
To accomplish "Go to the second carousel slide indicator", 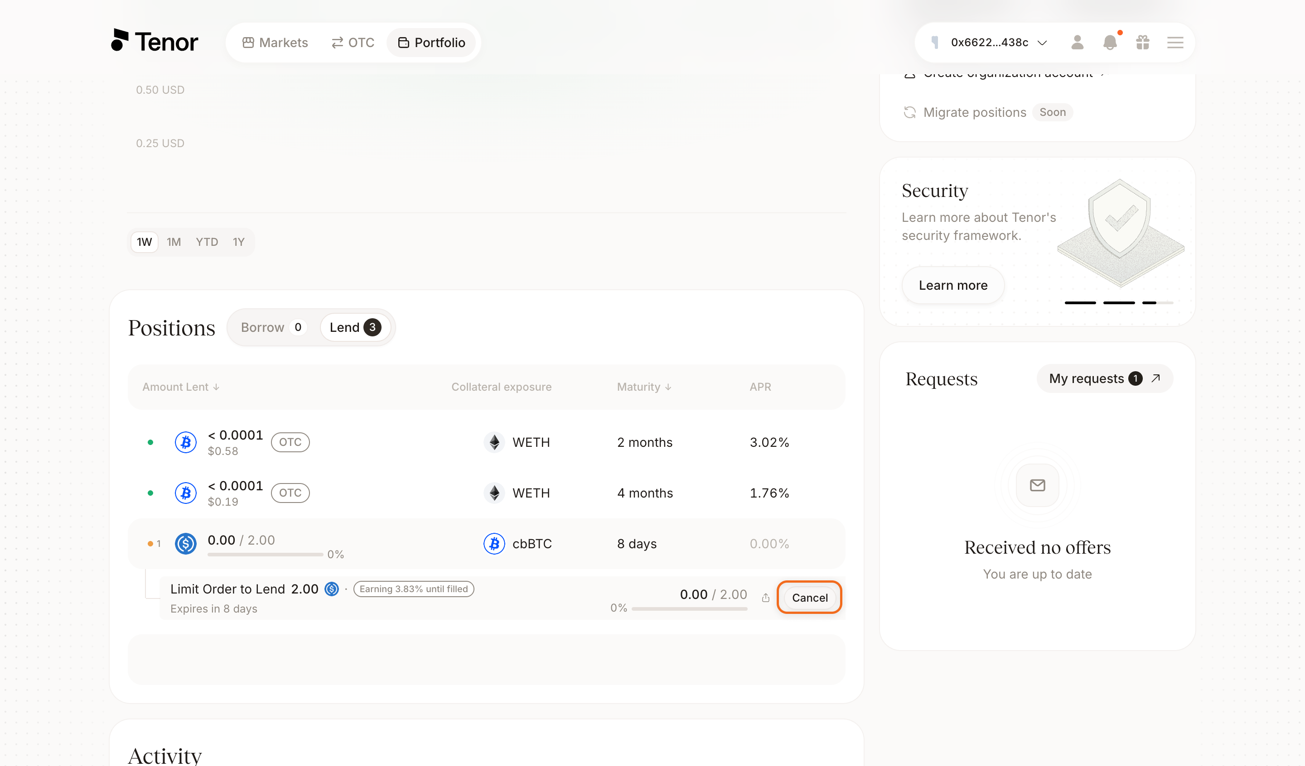I will (1119, 302).
